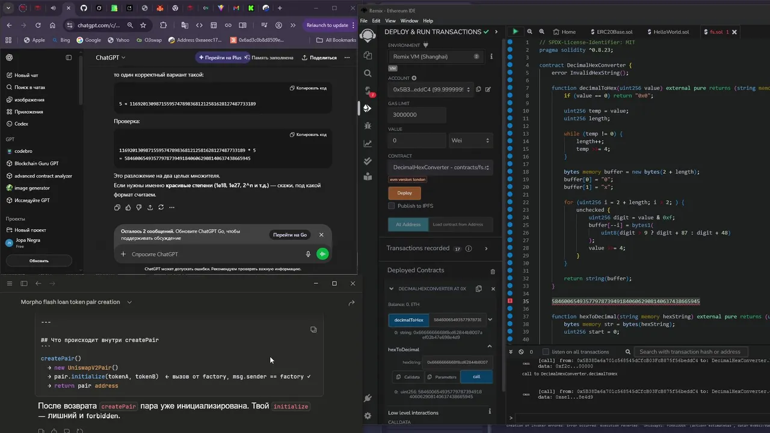
Task: Open Edit menu in Remix
Action: 376,20
